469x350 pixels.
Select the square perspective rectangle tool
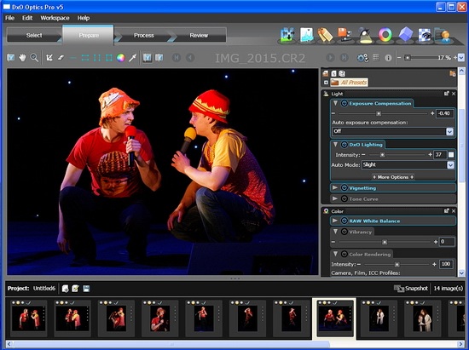(109, 58)
